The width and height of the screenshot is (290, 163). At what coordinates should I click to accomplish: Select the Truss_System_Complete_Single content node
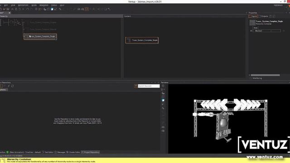click(x=142, y=40)
